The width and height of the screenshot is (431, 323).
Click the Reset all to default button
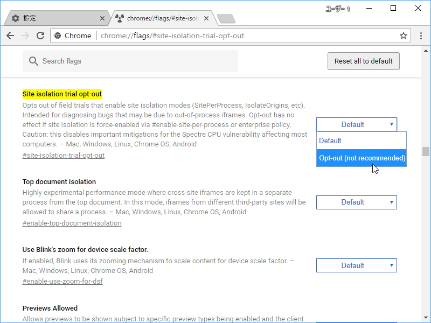pyautogui.click(x=363, y=61)
